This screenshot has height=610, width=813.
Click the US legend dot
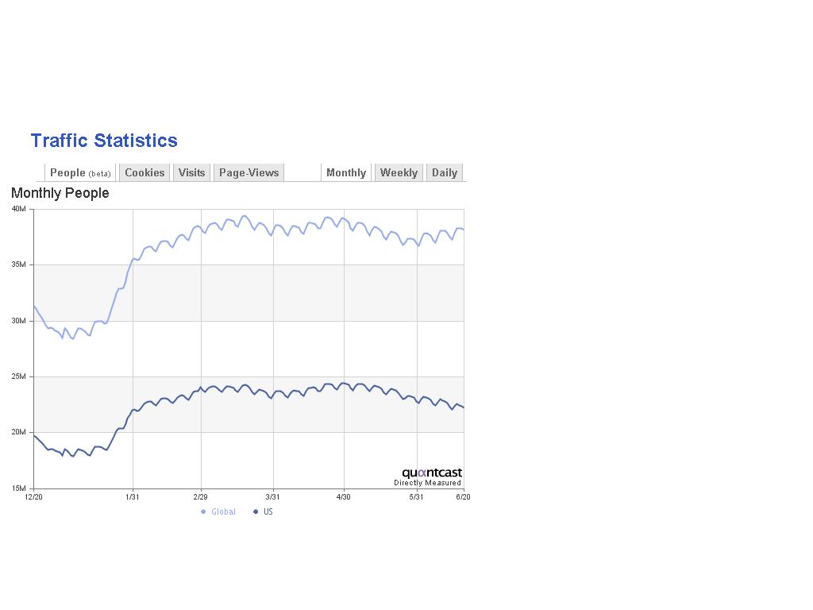pyautogui.click(x=256, y=512)
